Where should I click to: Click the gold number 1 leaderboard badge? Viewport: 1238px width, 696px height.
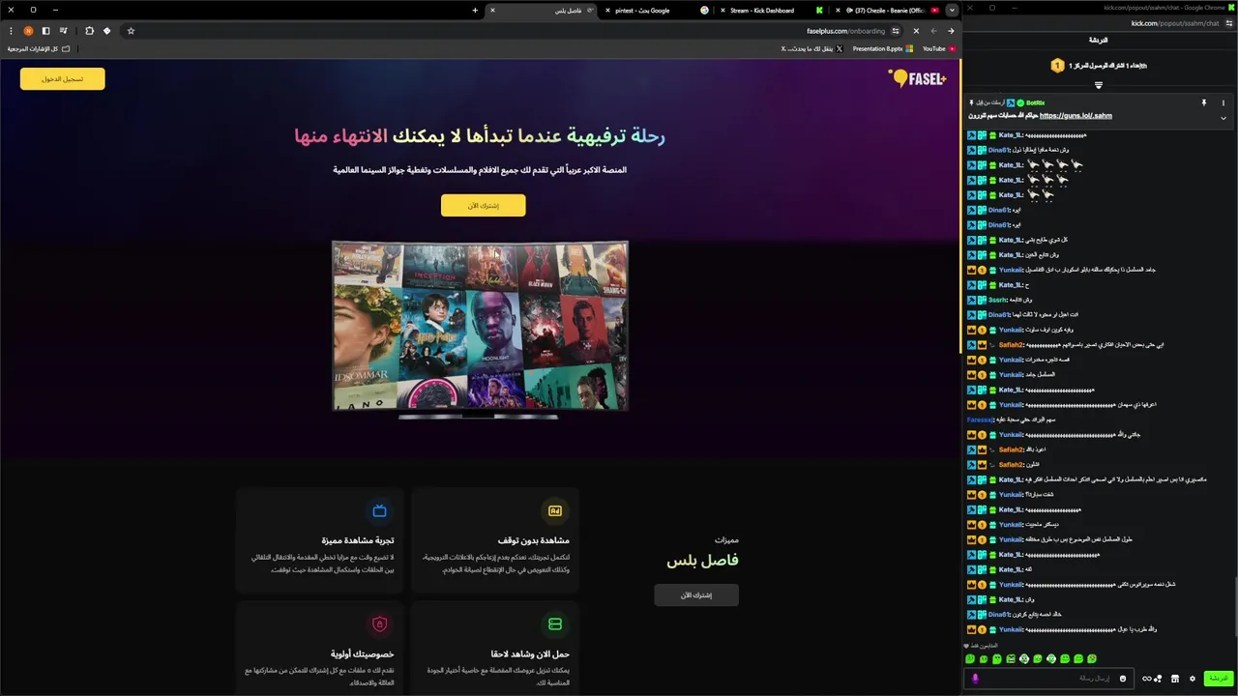point(1058,66)
